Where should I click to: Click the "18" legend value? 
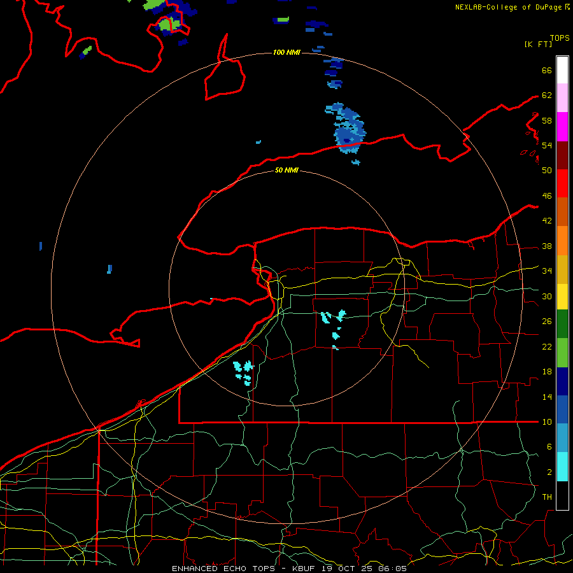[x=547, y=372]
